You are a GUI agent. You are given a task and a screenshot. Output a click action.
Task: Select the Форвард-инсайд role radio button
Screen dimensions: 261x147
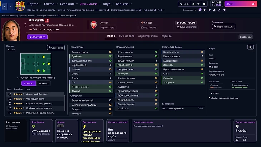click(x=10, y=99)
